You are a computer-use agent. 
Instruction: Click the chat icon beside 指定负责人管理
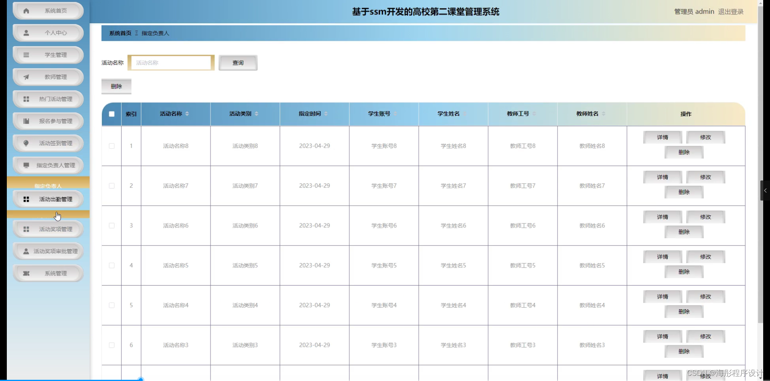point(26,165)
